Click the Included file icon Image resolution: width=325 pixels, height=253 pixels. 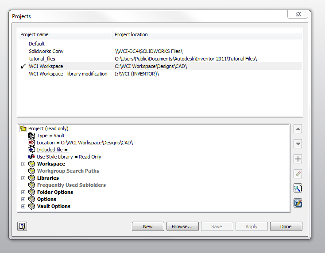(x=31, y=149)
